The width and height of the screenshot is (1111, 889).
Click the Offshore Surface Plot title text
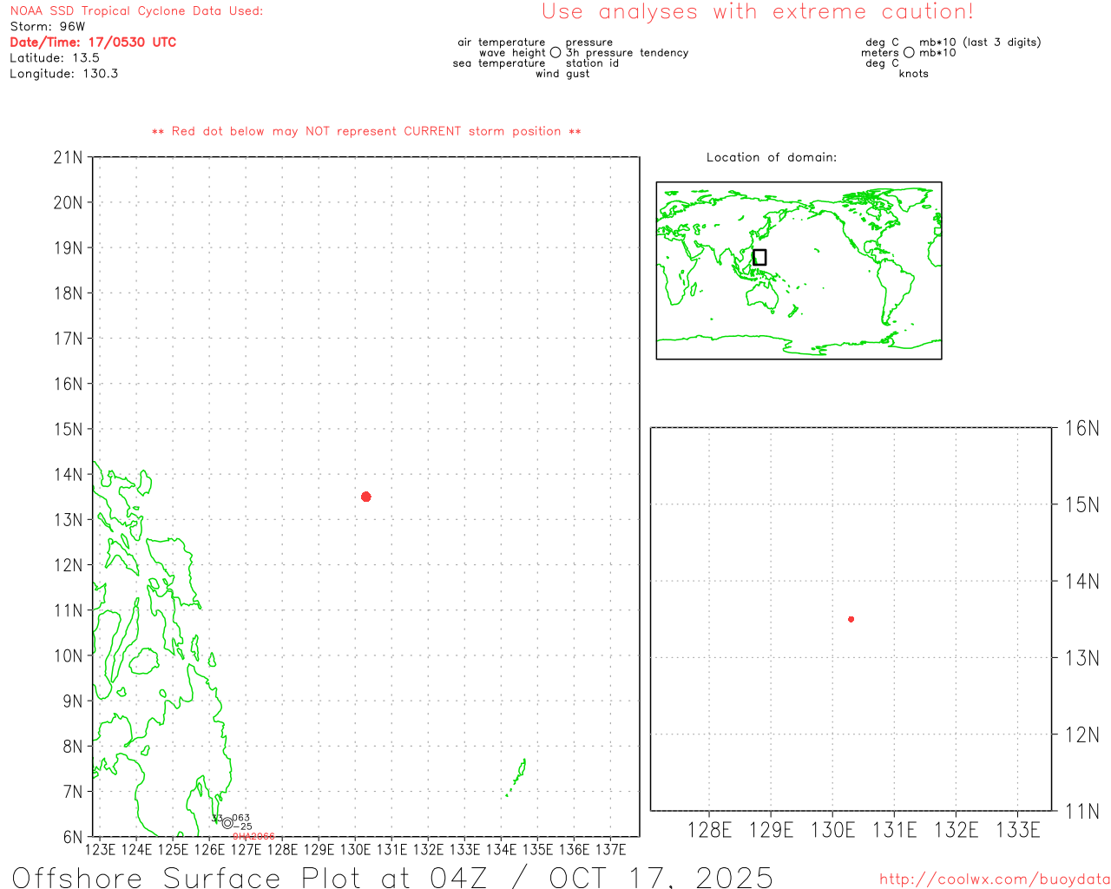coord(392,877)
